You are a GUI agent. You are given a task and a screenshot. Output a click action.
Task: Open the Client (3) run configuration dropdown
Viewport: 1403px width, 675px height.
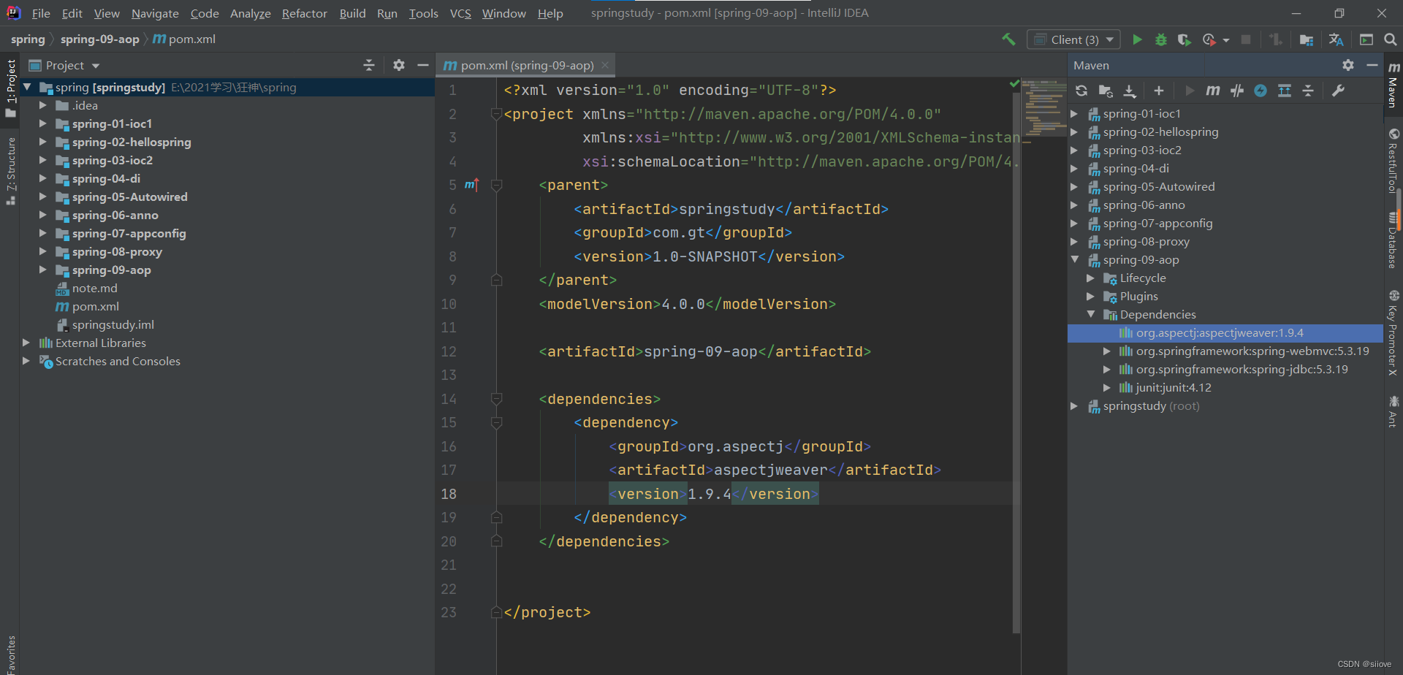[1073, 39]
